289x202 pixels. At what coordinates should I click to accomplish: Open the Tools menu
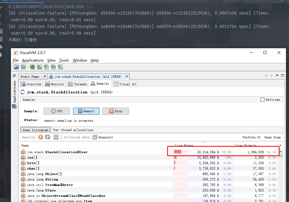(x=64, y=60)
